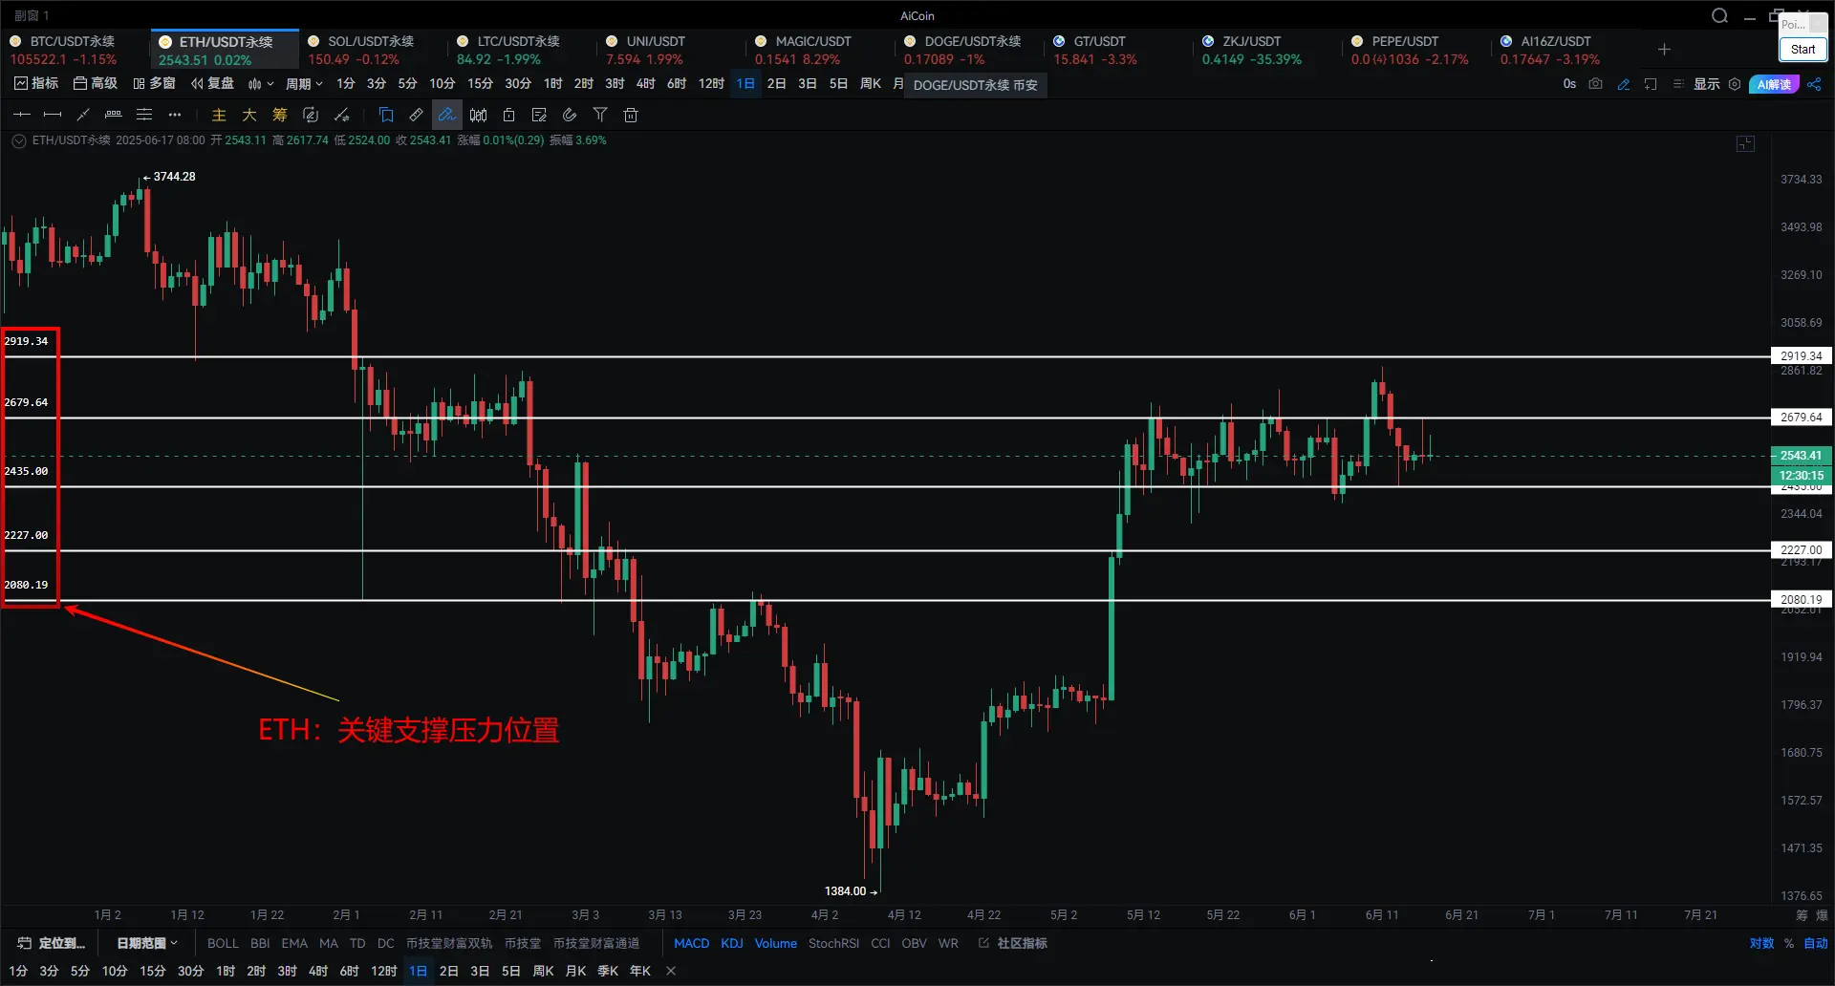Click the blue share icon
Image resolution: width=1835 pixels, height=986 pixels.
(1814, 84)
